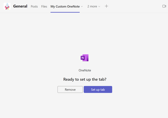
Task: Click the purple OneNote logo
Action: pyautogui.click(x=85, y=58)
